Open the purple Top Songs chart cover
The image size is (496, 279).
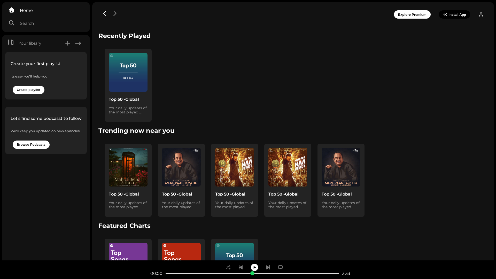(x=128, y=252)
